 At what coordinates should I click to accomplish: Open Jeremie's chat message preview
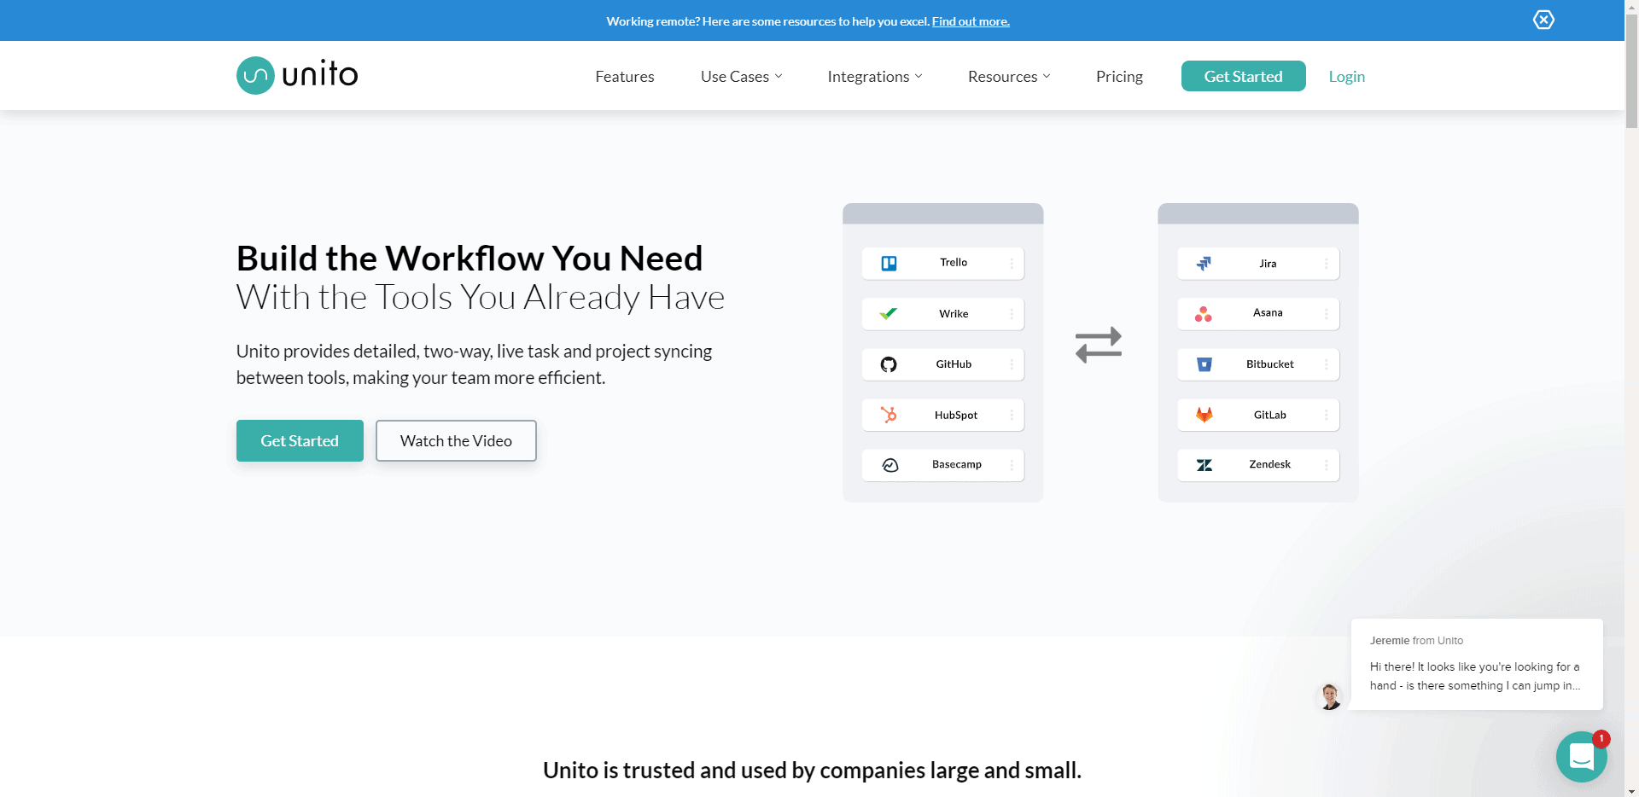1476,665
